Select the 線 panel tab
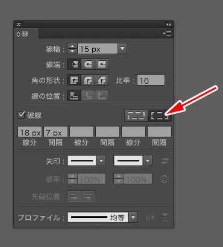This screenshot has width=223, height=247. [x=23, y=34]
